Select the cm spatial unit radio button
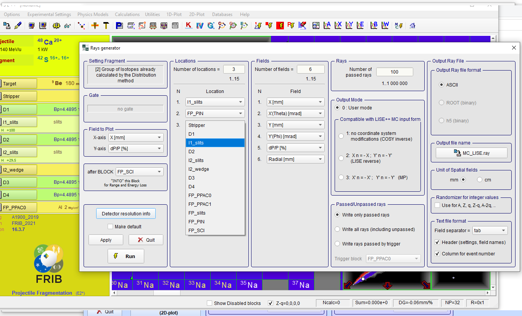Image resolution: width=522 pixels, height=316 pixels. pos(480,180)
